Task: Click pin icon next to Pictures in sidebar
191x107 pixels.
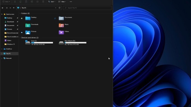Action: (17, 29)
